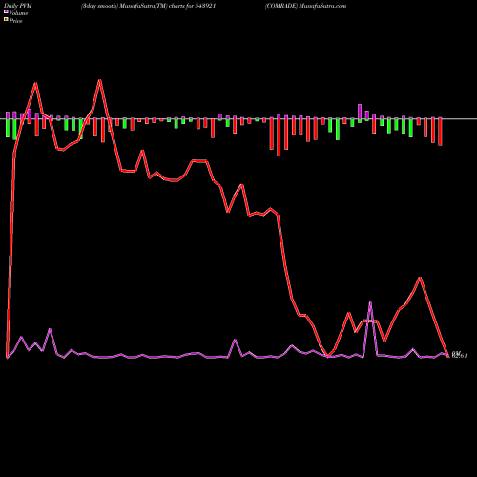This screenshot has height=477, width=477.
Task: Click the longest red bar below the zero line
Action: click(279, 137)
